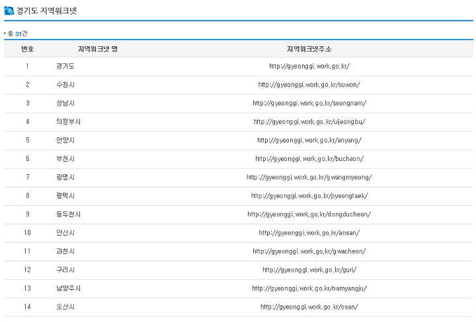Open the suwon workfnet URL link
This screenshot has height=322, width=476.
pyautogui.click(x=309, y=84)
